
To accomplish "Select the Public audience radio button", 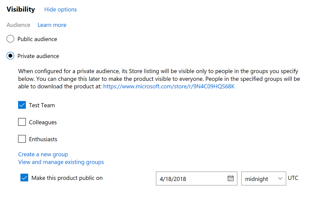I will (10, 39).
